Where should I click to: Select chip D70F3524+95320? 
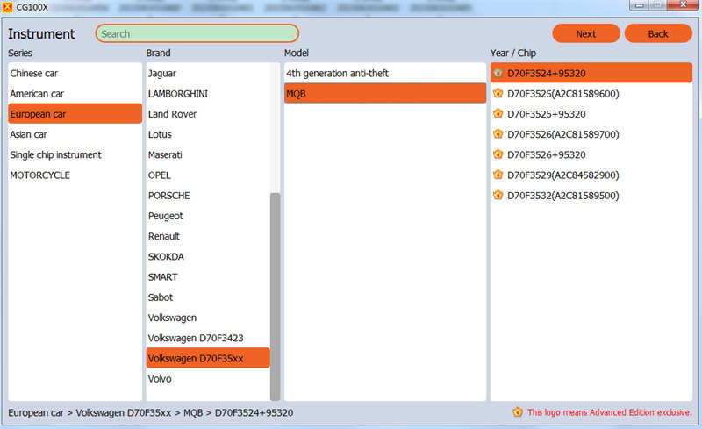click(591, 73)
